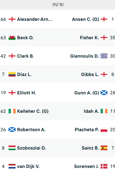The height and width of the screenshot is (171, 115).
Task: Click the Ireland flag next to Kelleher C.
Action: point(12,111)
